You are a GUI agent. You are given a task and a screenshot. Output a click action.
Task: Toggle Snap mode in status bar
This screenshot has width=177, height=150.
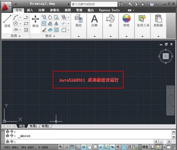coord(66,147)
